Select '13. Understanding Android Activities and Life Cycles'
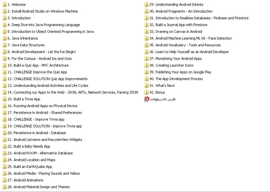The image size is (270, 192). 48,86
